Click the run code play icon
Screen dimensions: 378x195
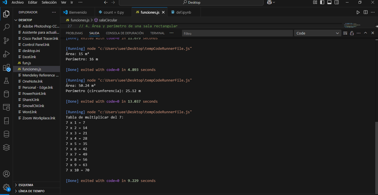pos(358,12)
